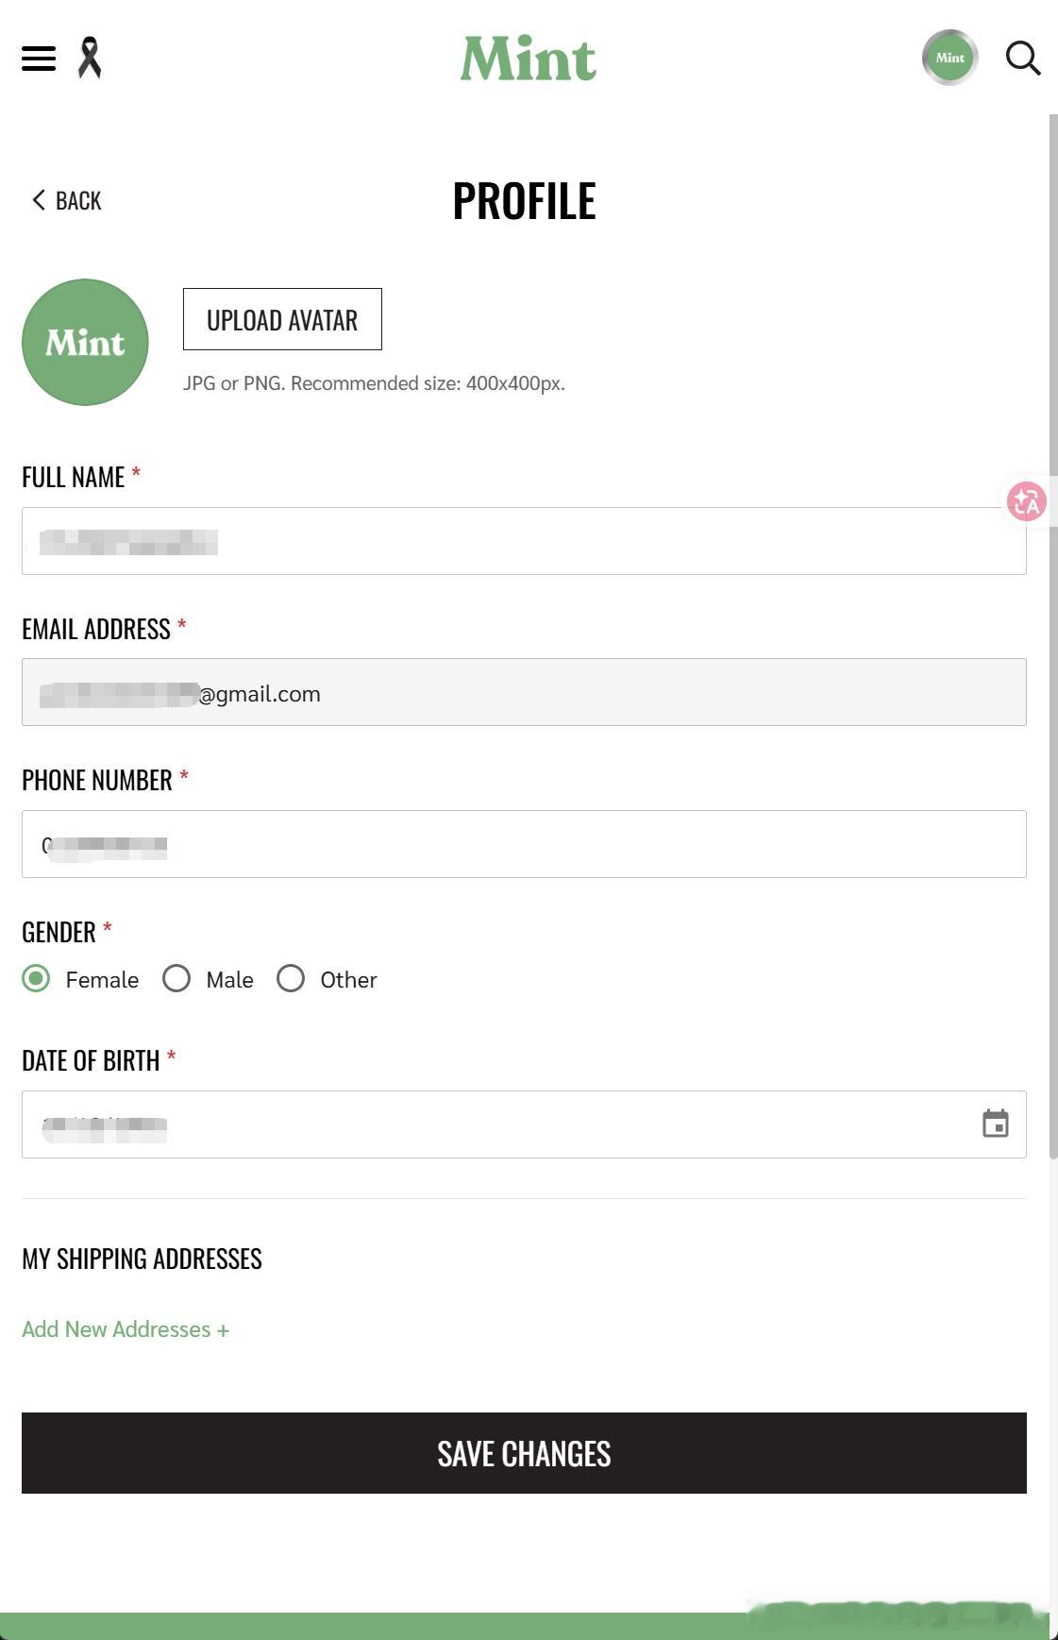Select the Female gender option

pyautogui.click(x=36, y=978)
